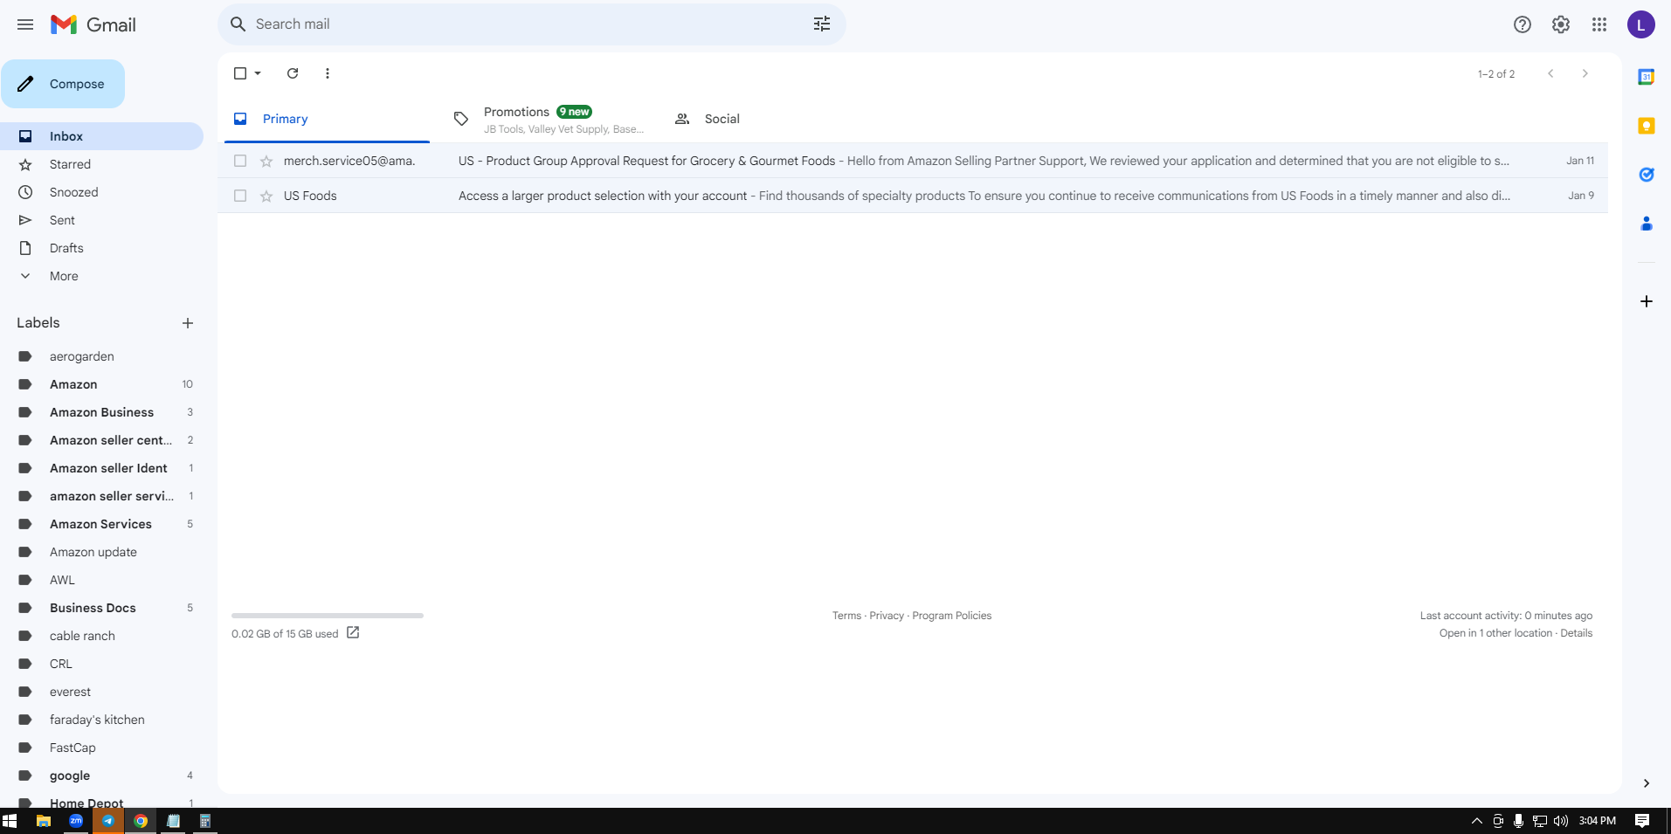Screen dimensions: 1671x834
Task: Switch to the Social tab
Action: [x=769, y=119]
